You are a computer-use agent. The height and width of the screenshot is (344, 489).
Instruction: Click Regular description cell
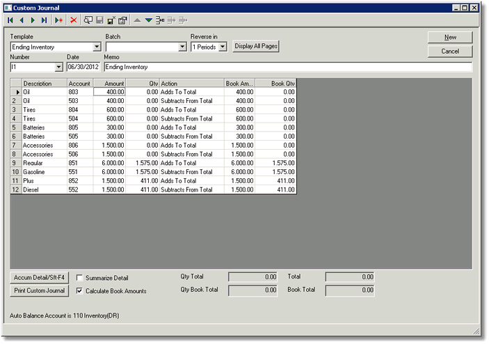pos(45,163)
